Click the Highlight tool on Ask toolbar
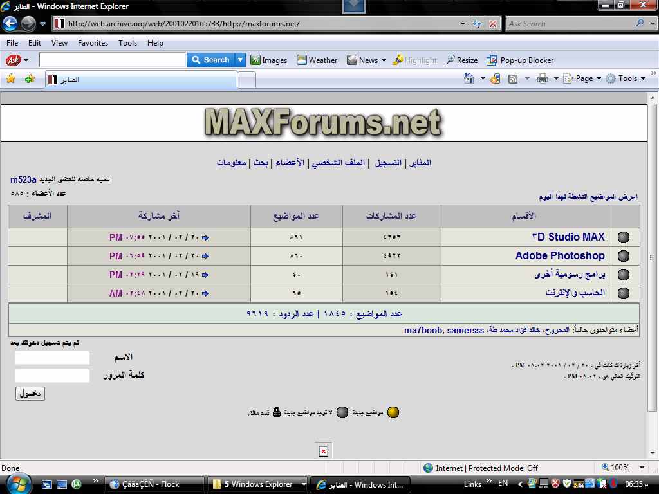659x494 pixels. (x=415, y=60)
